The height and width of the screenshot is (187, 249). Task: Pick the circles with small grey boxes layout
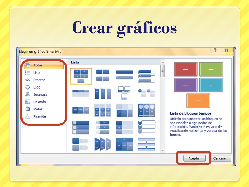pos(146,93)
